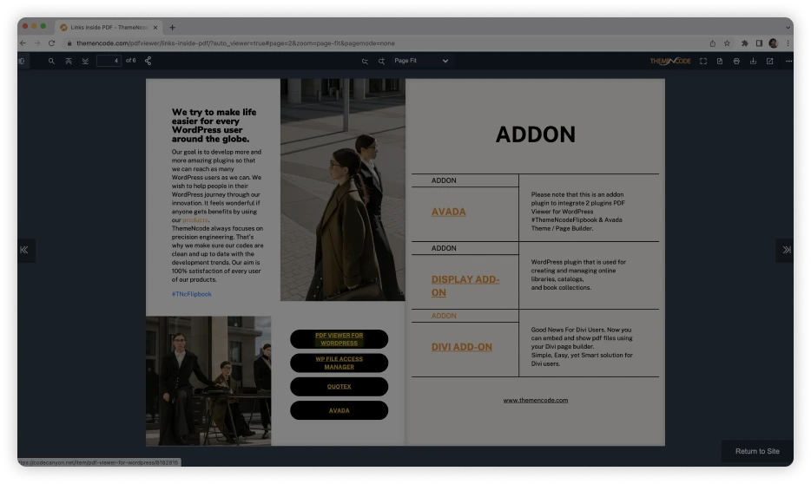
Task: Open the browser three-dot menu
Action: point(788,43)
